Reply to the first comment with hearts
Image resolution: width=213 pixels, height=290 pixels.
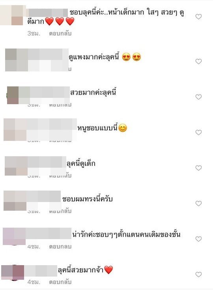click(60, 34)
